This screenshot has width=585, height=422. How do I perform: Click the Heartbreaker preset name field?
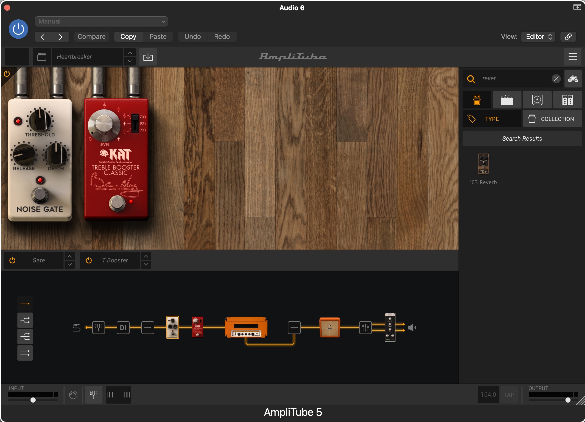tap(87, 57)
